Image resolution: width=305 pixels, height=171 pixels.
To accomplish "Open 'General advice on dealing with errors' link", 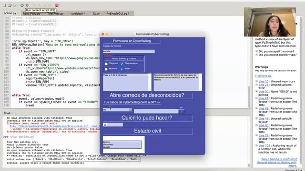I will click(x=277, y=164).
